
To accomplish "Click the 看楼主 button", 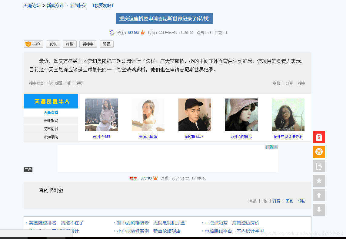I will [x=88, y=44].
